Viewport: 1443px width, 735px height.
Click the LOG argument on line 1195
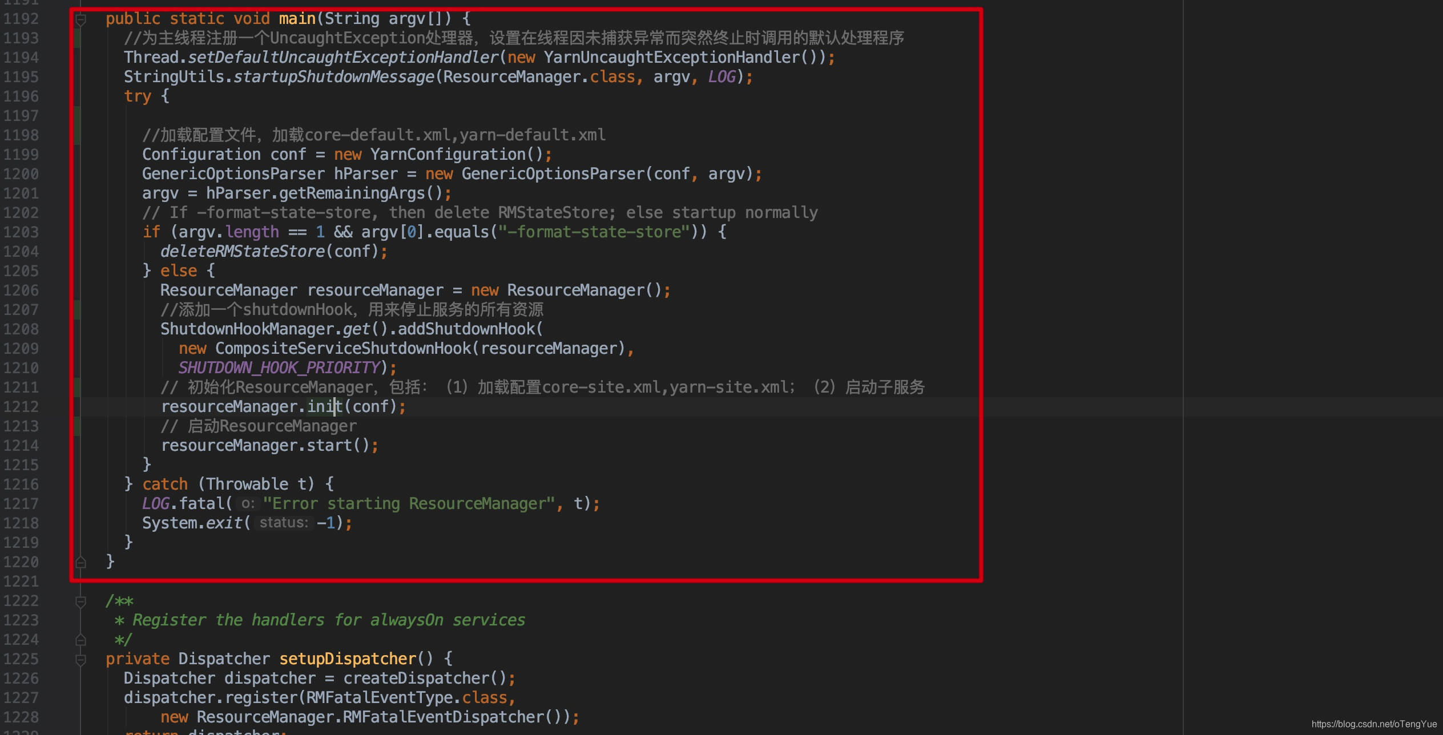(x=722, y=77)
